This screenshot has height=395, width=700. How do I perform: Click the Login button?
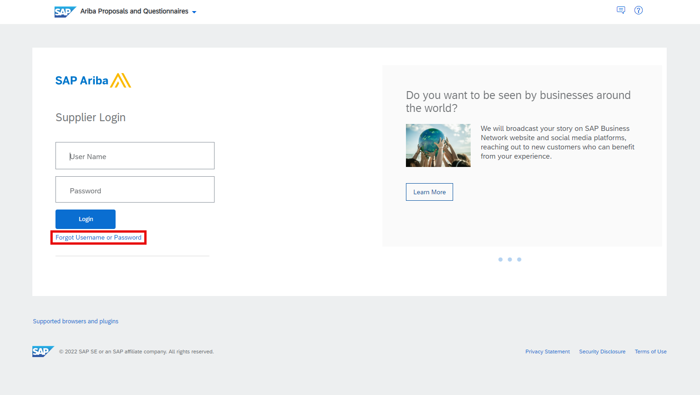tap(86, 219)
